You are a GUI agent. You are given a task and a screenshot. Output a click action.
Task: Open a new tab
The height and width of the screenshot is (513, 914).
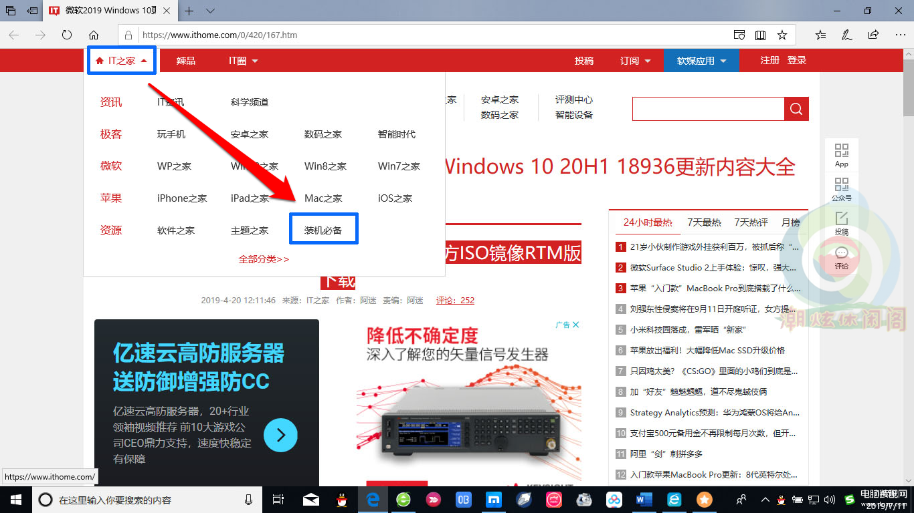(189, 11)
